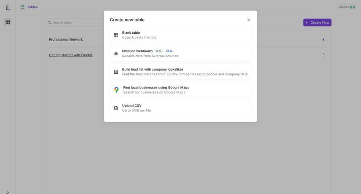Open options menu for Getting started with Freckle
The height and width of the screenshot is (194, 361).
pos(323,55)
